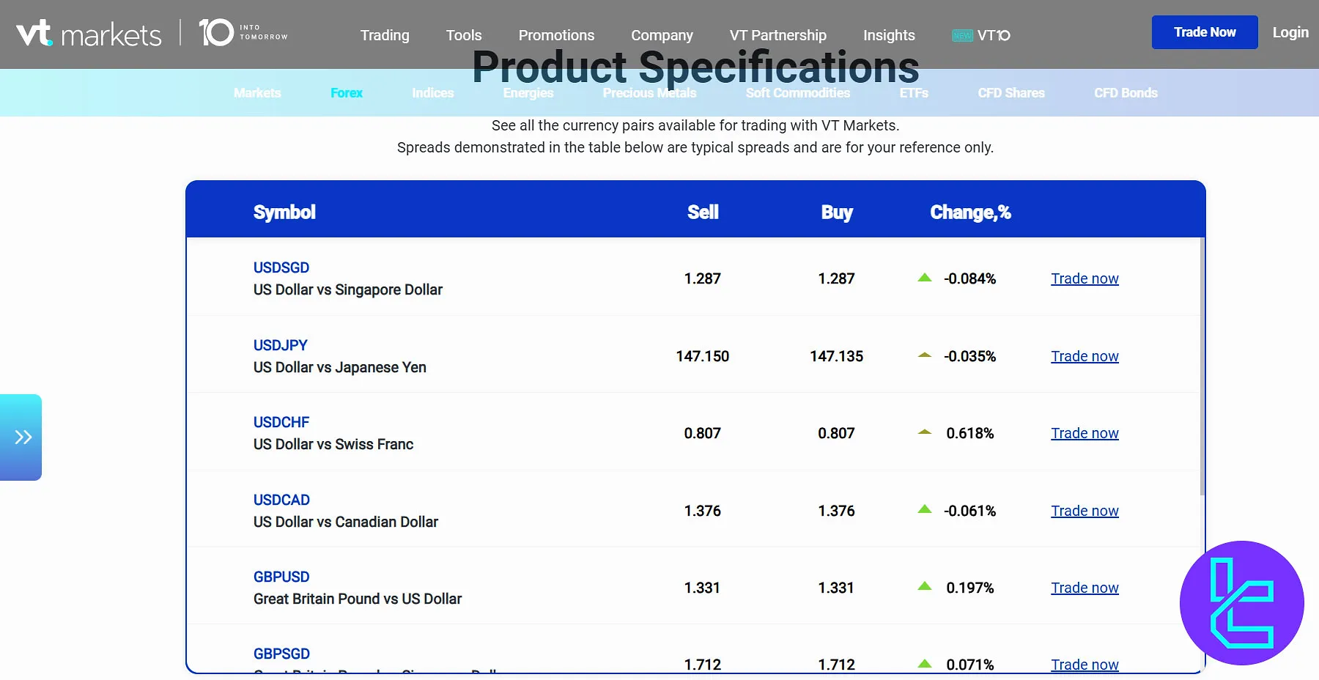The height and width of the screenshot is (680, 1319).
Task: Click the GBPSGD symbol
Action: [281, 654]
